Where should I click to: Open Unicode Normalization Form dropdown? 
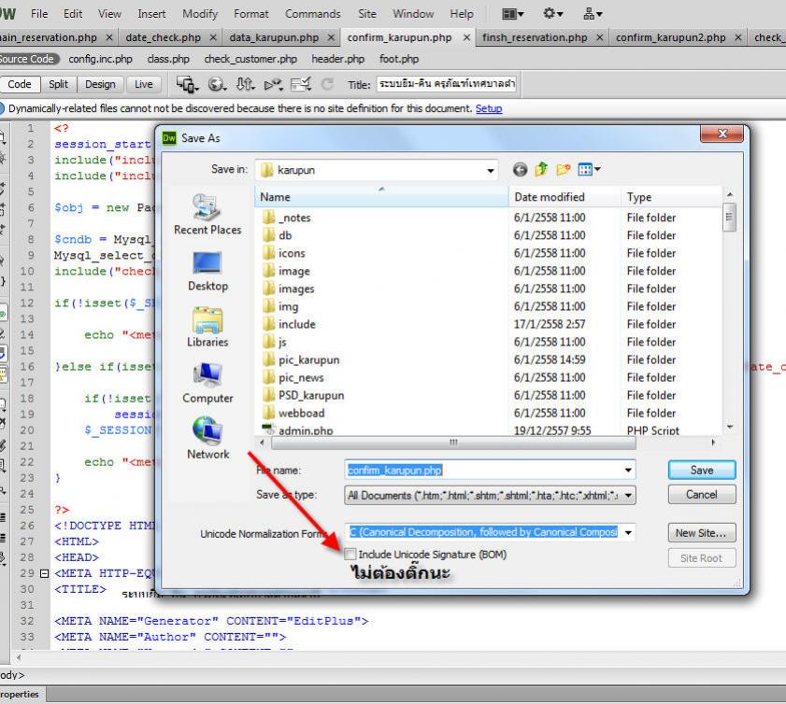pyautogui.click(x=628, y=533)
